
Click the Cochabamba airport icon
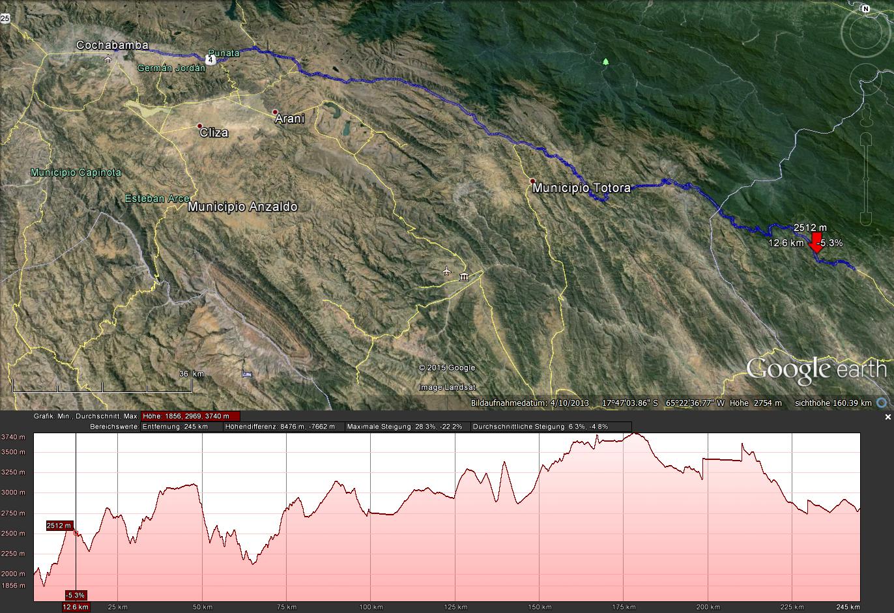108,59
